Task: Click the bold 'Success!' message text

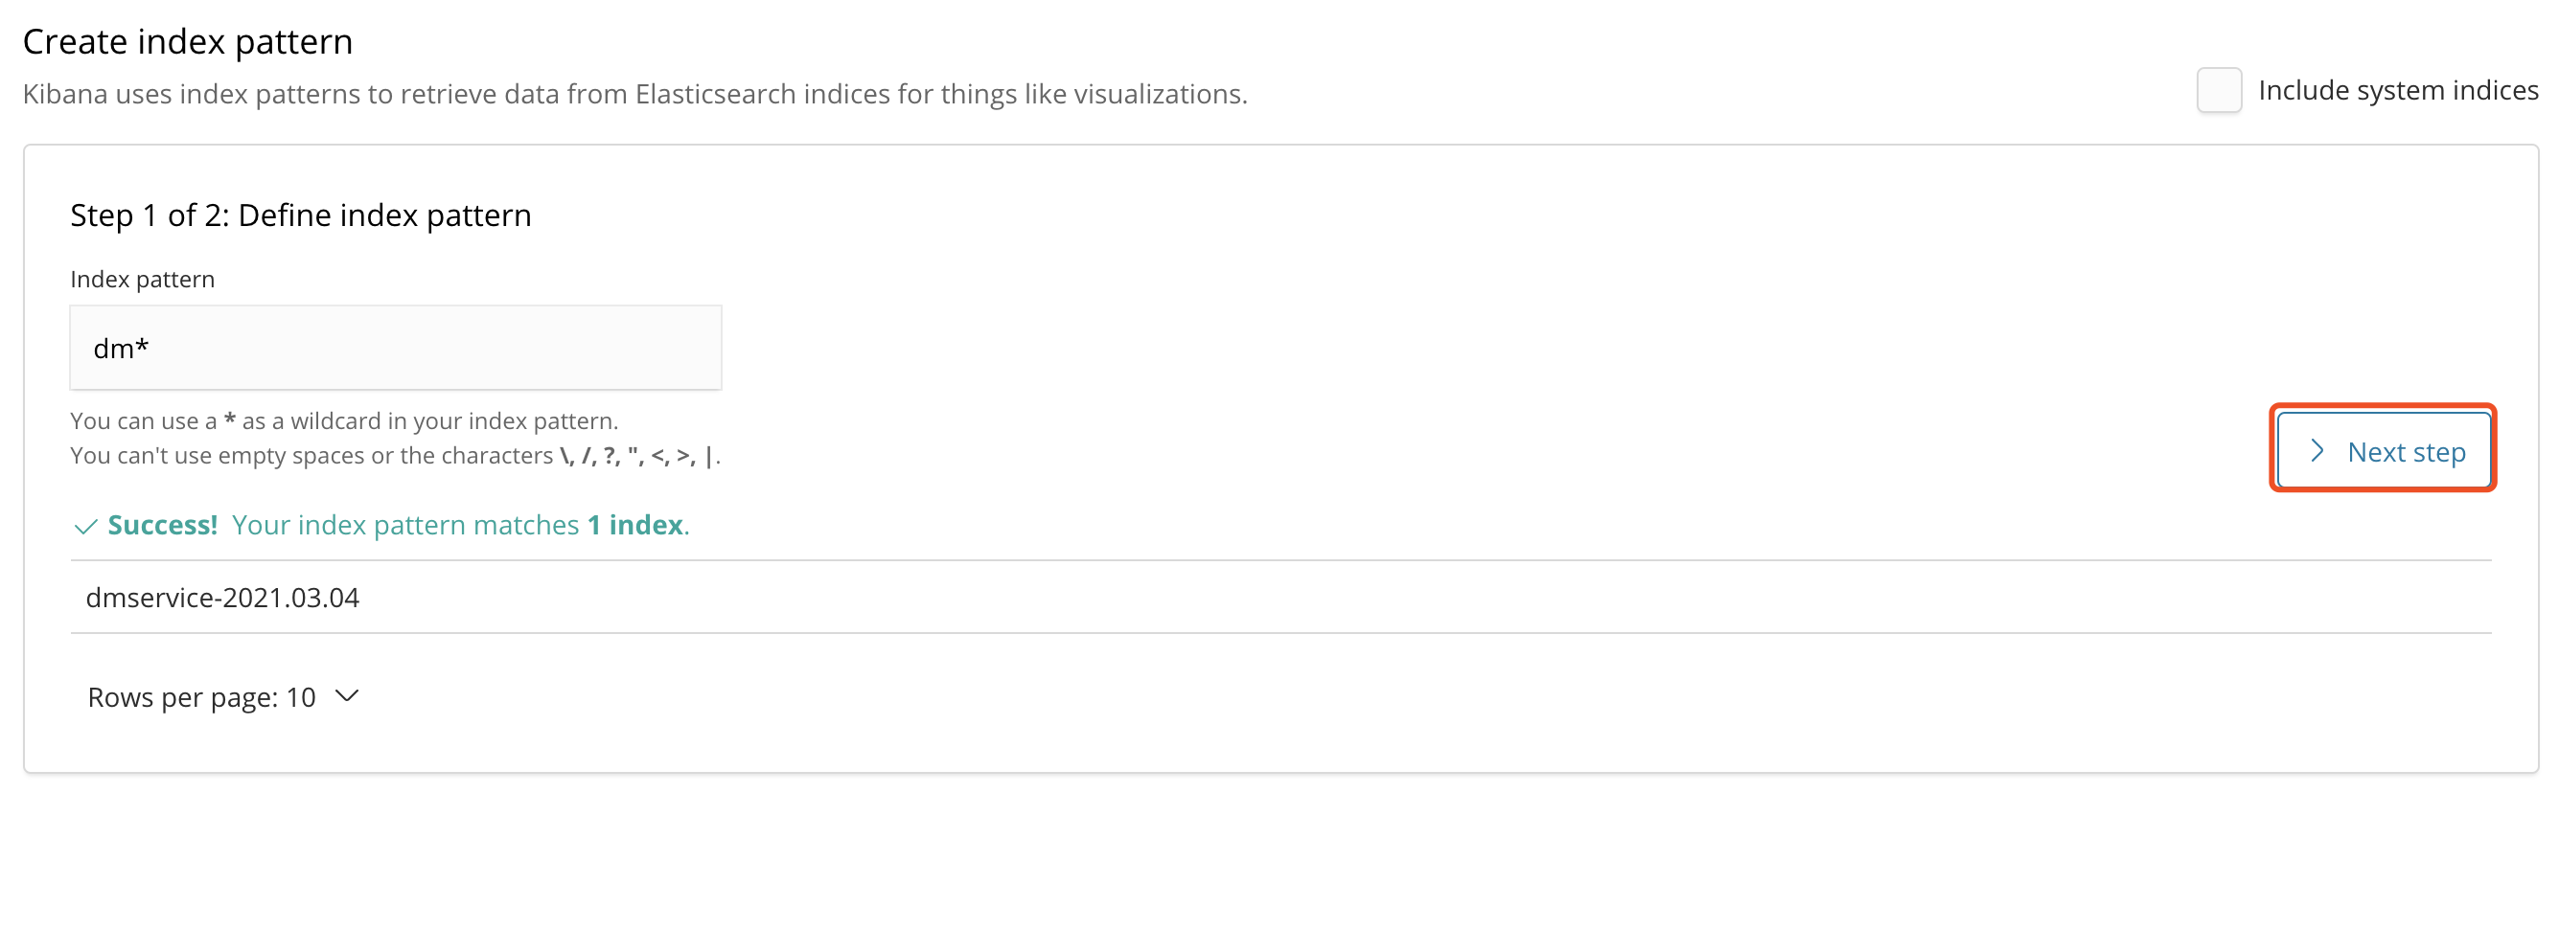Action: tap(163, 525)
